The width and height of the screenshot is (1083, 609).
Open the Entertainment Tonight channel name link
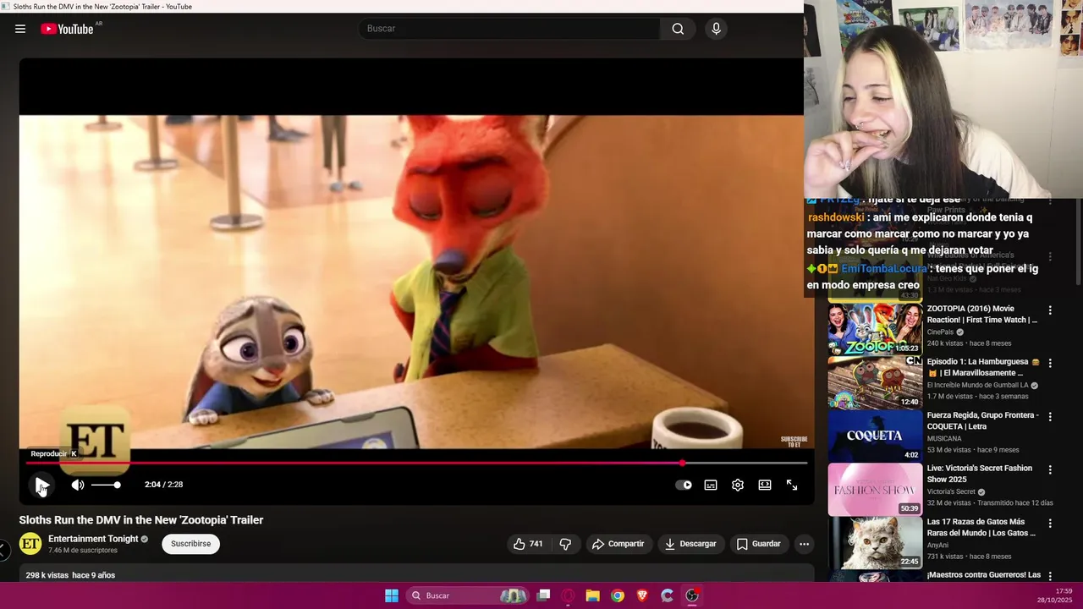tap(93, 539)
